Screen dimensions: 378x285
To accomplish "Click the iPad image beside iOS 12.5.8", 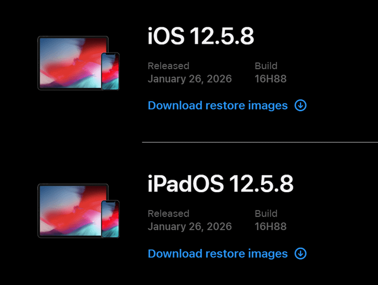I will point(70,63).
